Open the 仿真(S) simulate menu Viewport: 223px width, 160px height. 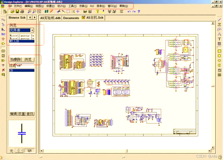click(x=84, y=6)
